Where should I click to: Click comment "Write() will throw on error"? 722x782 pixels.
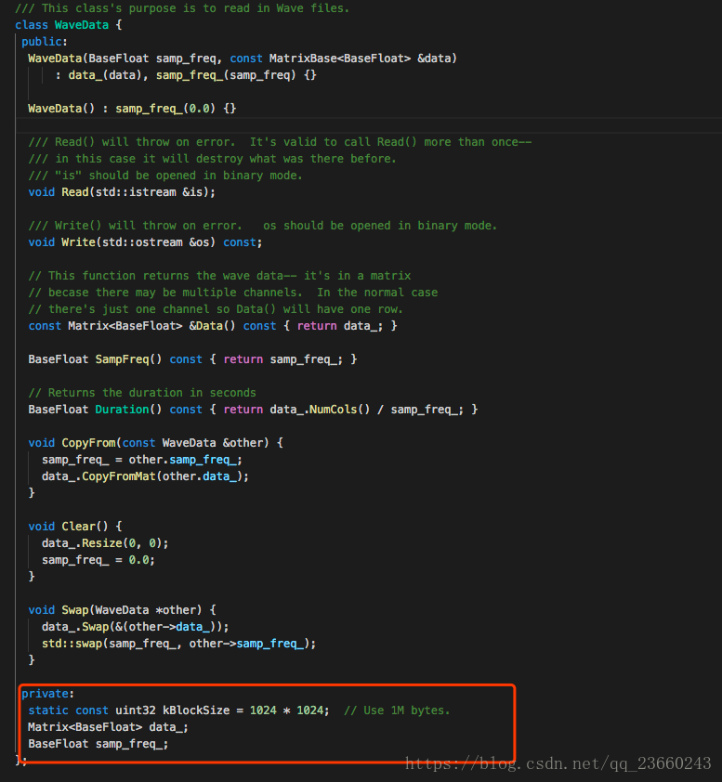(x=148, y=226)
